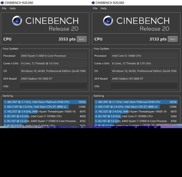Select i7-10700K row scoring 5264
The width and height of the screenshot is (182, 177).
click(x=136, y=116)
